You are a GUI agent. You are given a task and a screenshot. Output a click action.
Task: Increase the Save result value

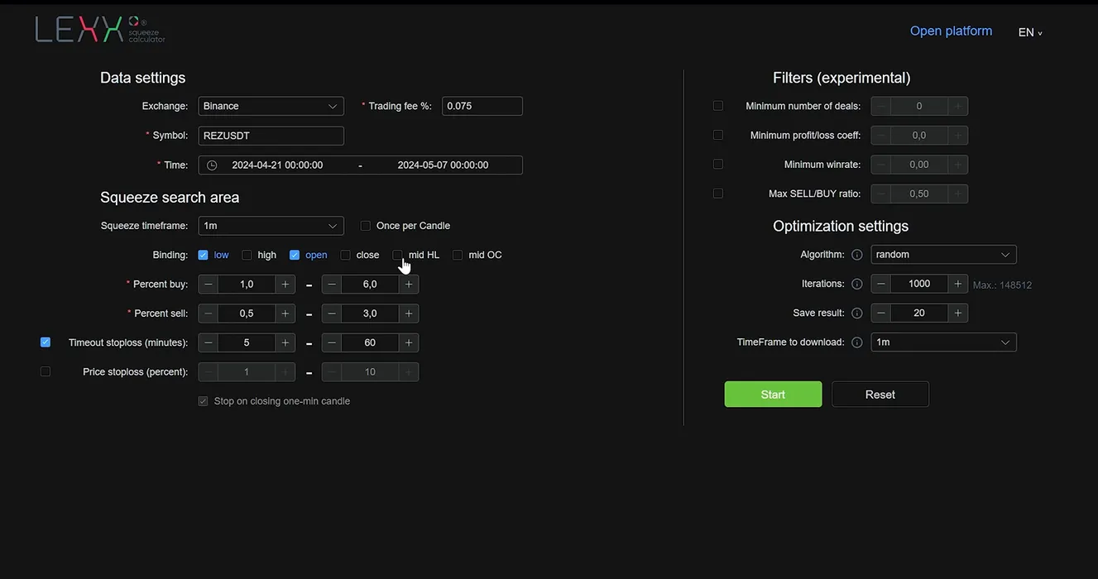tap(958, 313)
